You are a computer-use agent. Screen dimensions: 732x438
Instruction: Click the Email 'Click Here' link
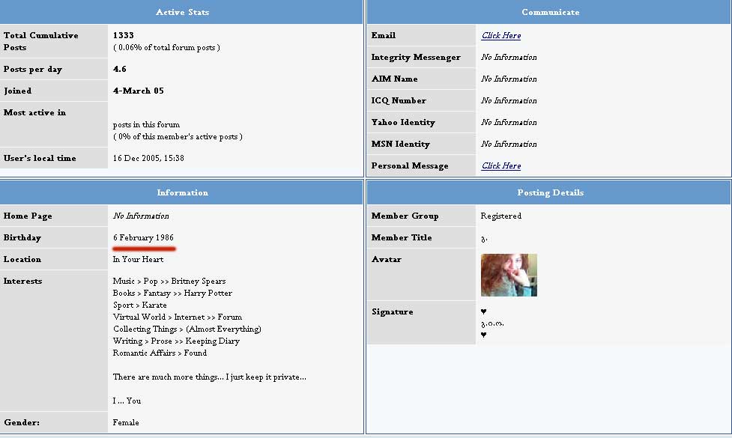click(501, 35)
